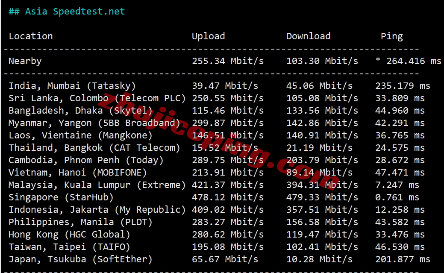Click Nearby download value "103.30 Mbit/s"
444x273 pixels.
(322, 61)
